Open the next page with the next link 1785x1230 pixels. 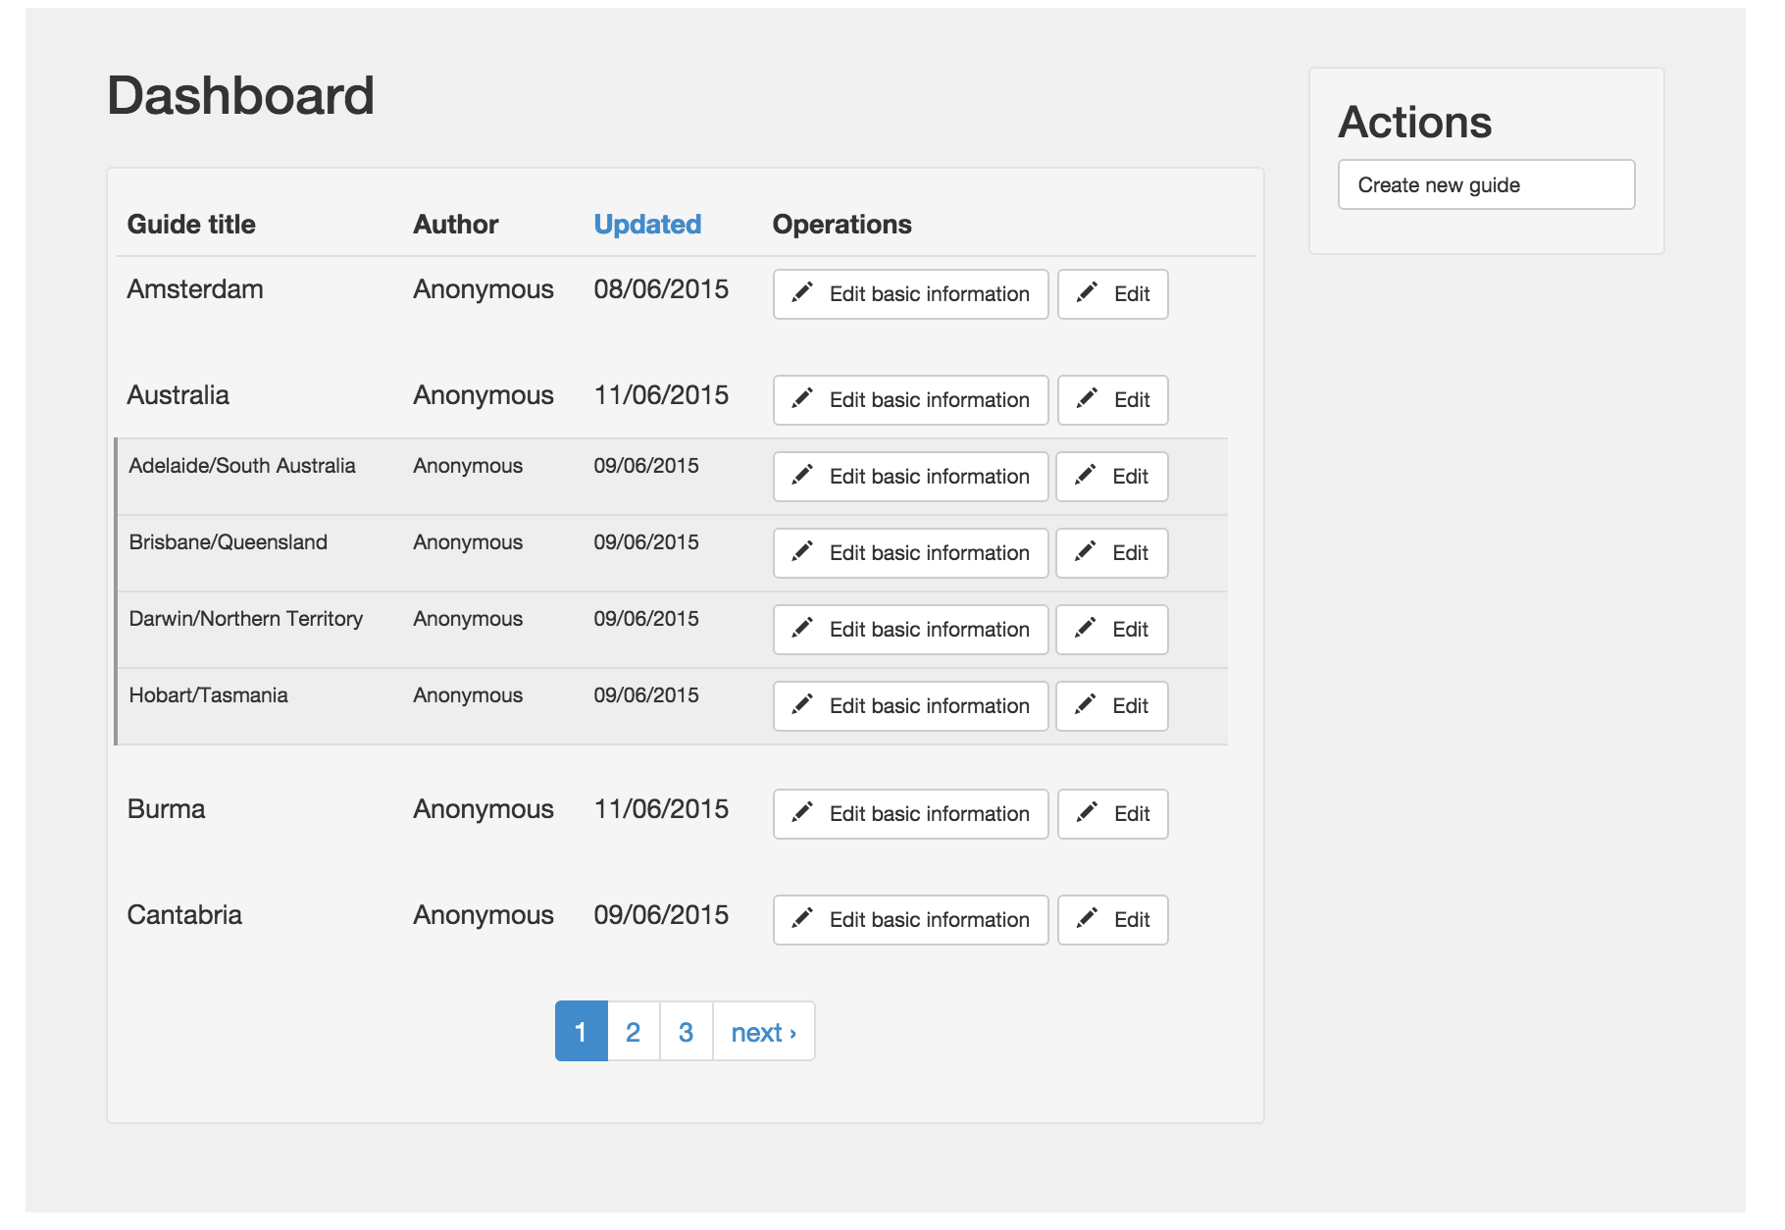coord(763,1031)
